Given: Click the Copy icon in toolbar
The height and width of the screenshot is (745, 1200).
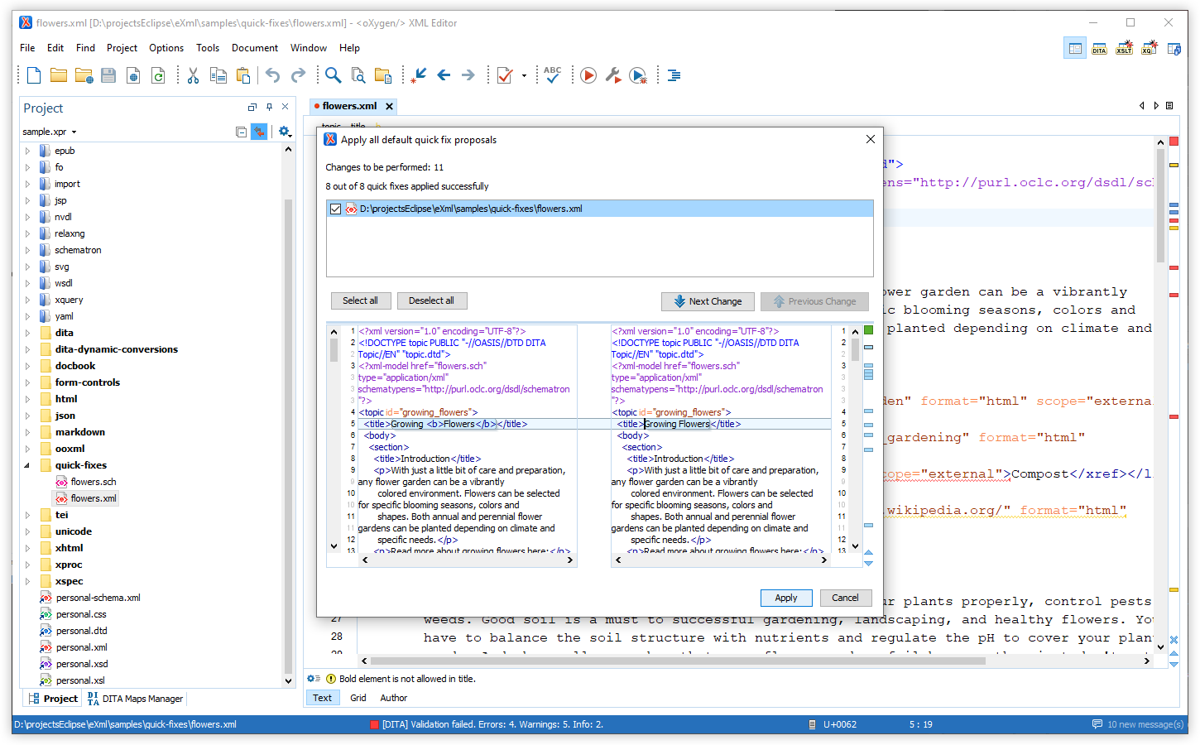Looking at the screenshot, I should (218, 75).
